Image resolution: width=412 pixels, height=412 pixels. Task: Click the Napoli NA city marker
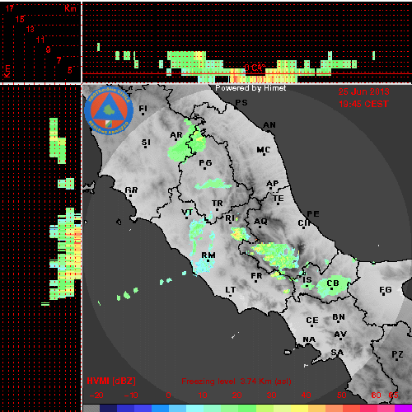307,345
